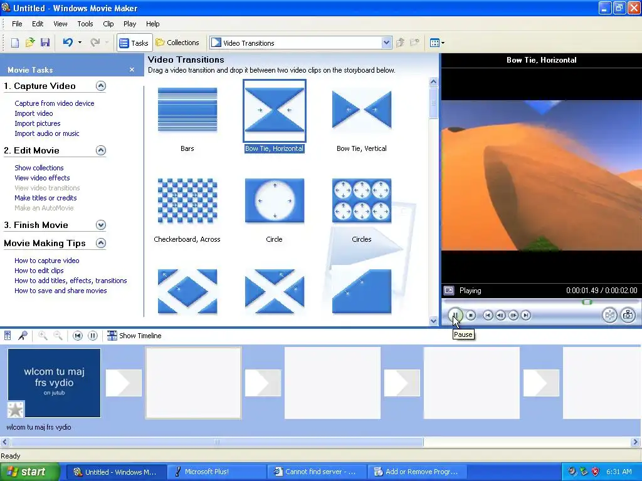Close the Movie Tasks pane

(x=132, y=70)
